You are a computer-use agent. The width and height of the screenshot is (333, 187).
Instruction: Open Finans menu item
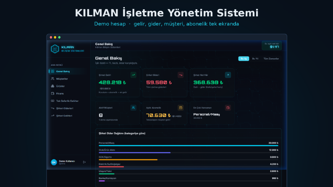pyautogui.click(x=68, y=93)
